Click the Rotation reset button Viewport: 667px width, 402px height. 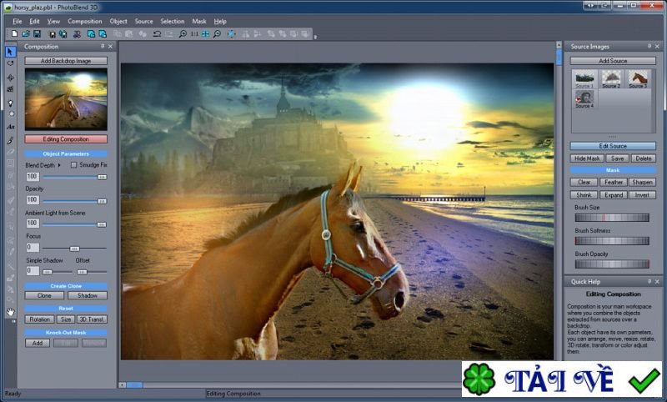(39, 319)
